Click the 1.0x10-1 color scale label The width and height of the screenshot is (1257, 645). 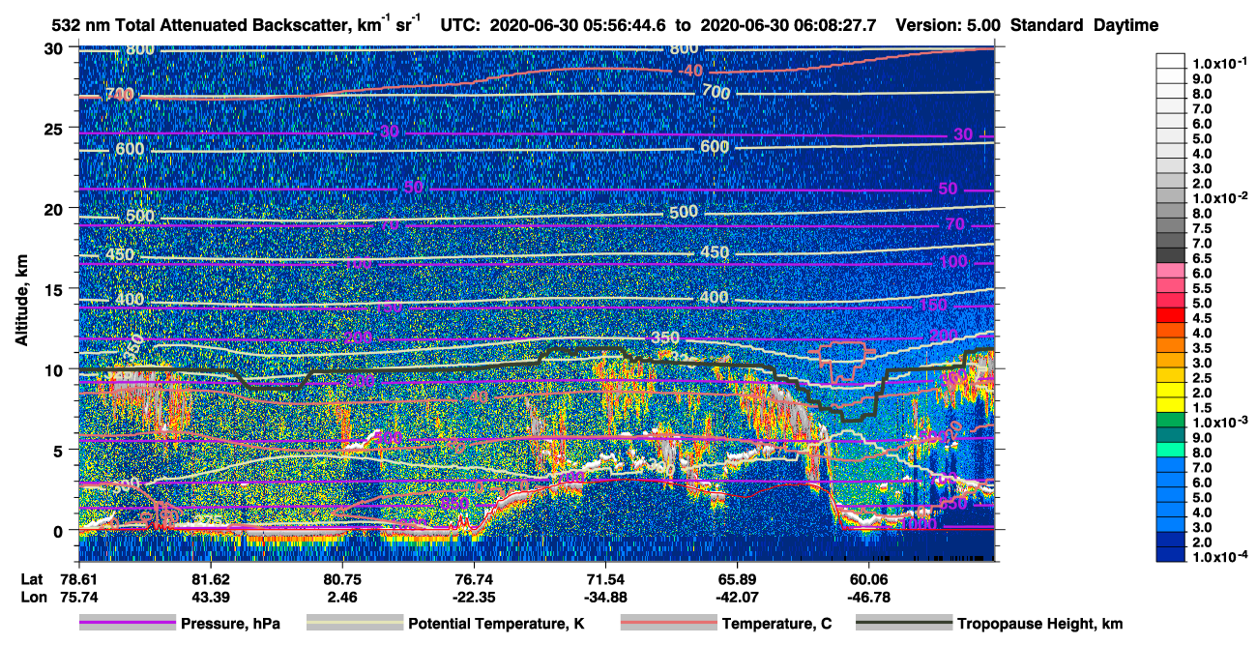pyautogui.click(x=1218, y=63)
